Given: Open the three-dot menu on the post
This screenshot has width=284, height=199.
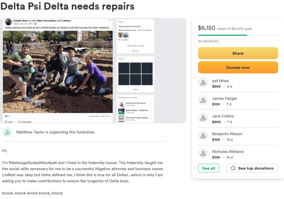Looking at the screenshot, I should [110, 21].
